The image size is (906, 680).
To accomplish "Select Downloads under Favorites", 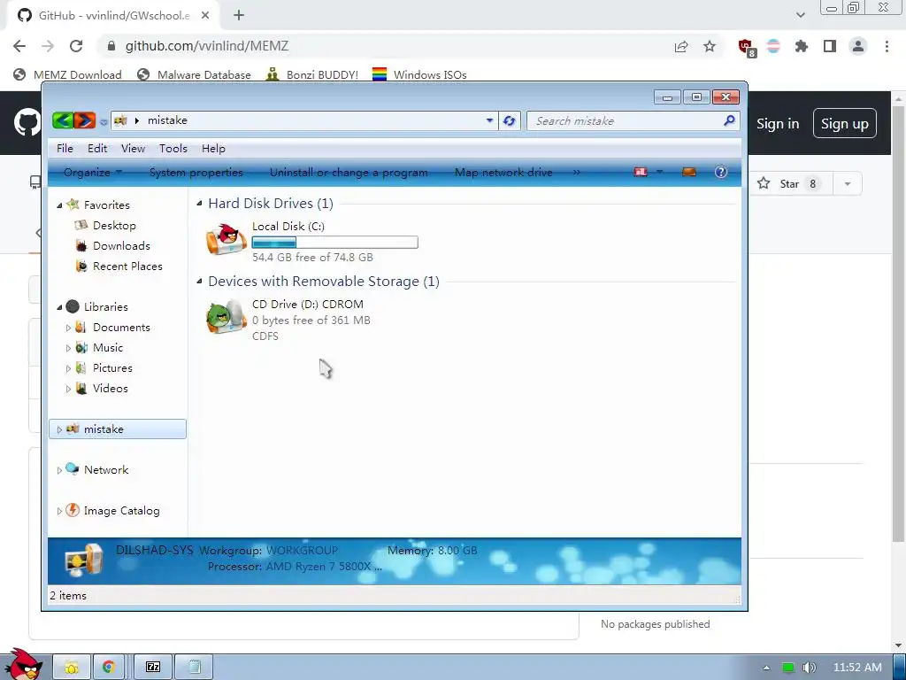I will [x=121, y=246].
